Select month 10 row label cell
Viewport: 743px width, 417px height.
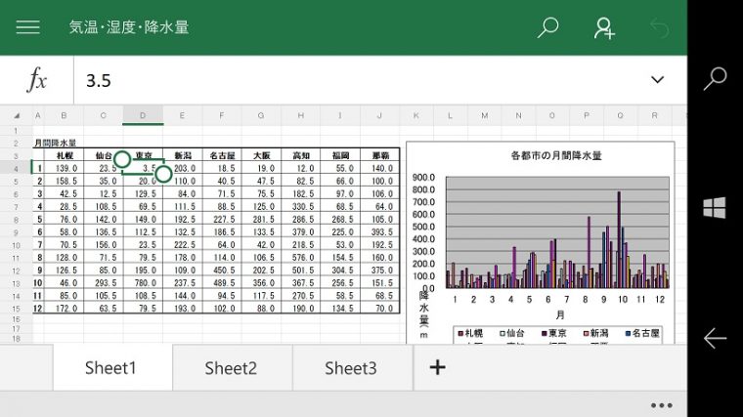pos(38,283)
